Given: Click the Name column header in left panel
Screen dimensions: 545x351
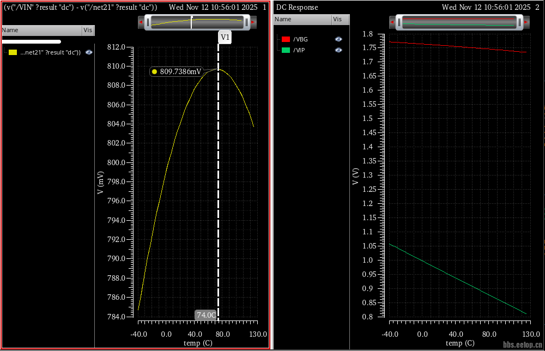Looking at the screenshot, I should [x=10, y=31].
